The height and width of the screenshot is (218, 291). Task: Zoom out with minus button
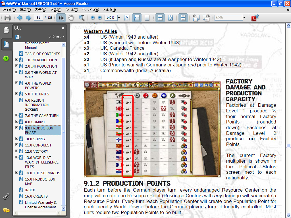click(x=93, y=18)
